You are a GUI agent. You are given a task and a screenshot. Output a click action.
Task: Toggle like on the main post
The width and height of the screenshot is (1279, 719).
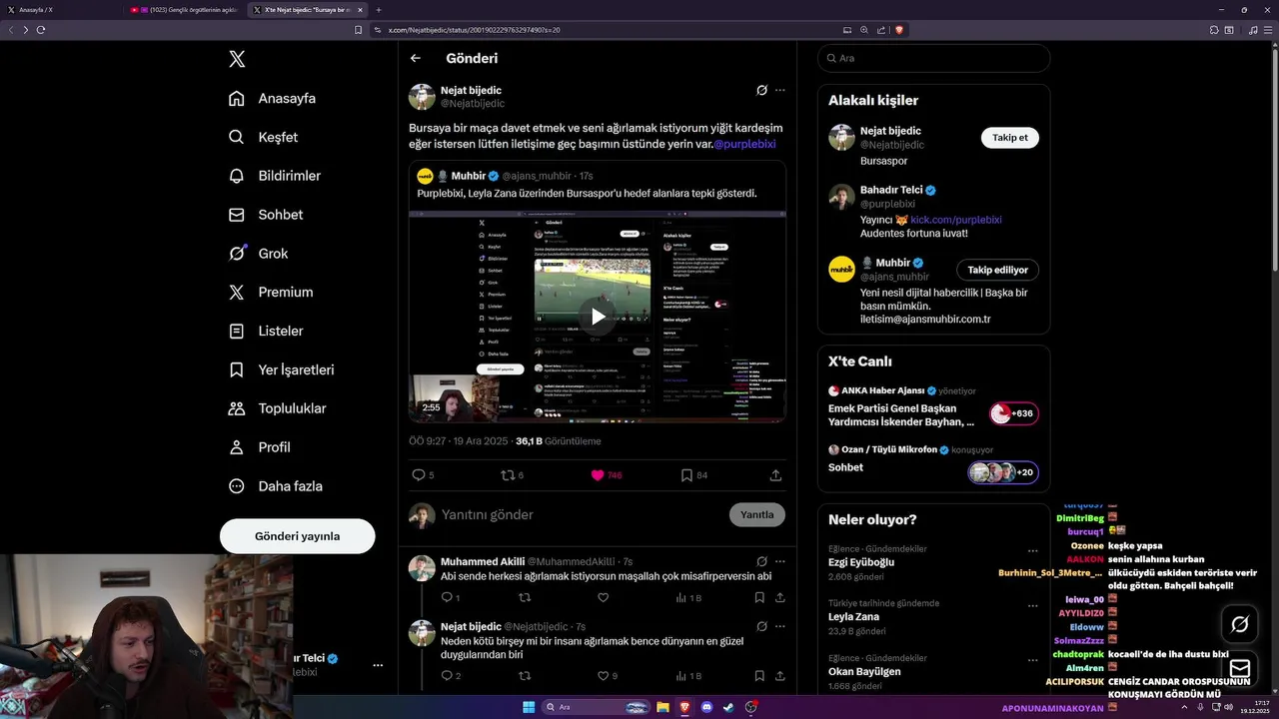[x=598, y=475]
